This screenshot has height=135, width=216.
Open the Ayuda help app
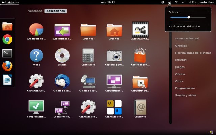coord(36,55)
